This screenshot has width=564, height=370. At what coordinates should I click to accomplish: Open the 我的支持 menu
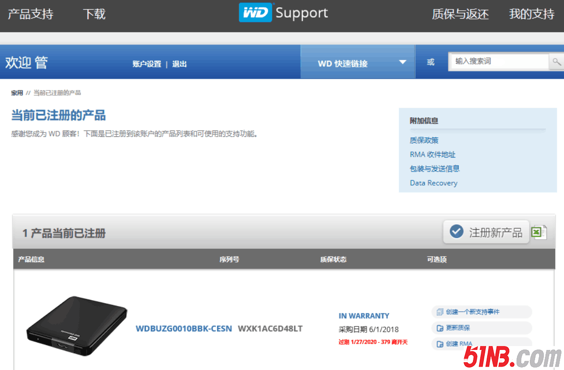click(x=531, y=14)
